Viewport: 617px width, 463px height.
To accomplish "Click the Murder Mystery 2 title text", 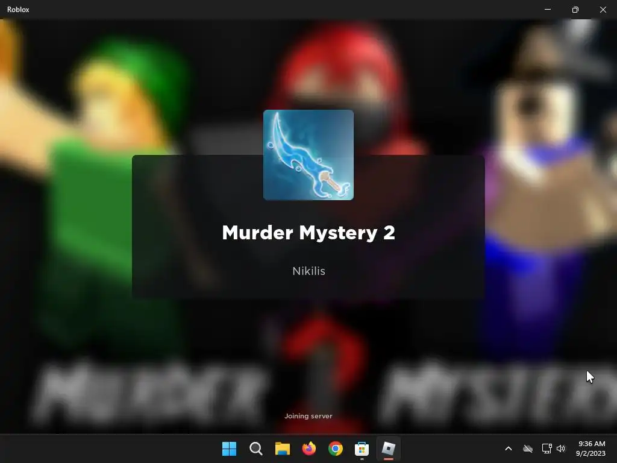I will [x=308, y=232].
